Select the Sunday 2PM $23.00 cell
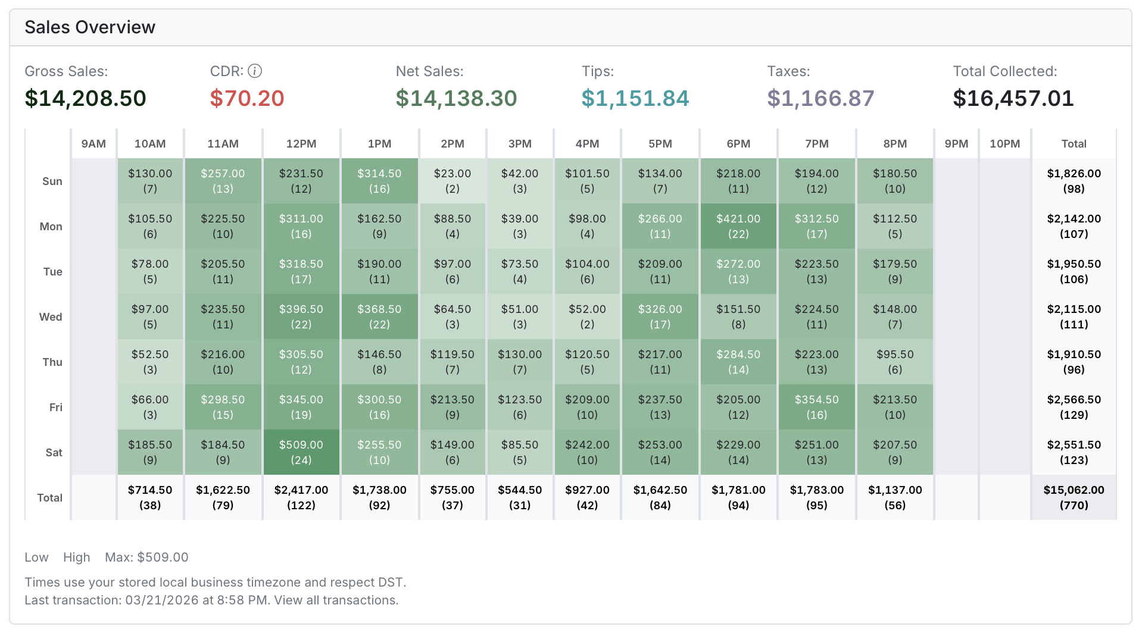1142x633 pixels. click(453, 181)
